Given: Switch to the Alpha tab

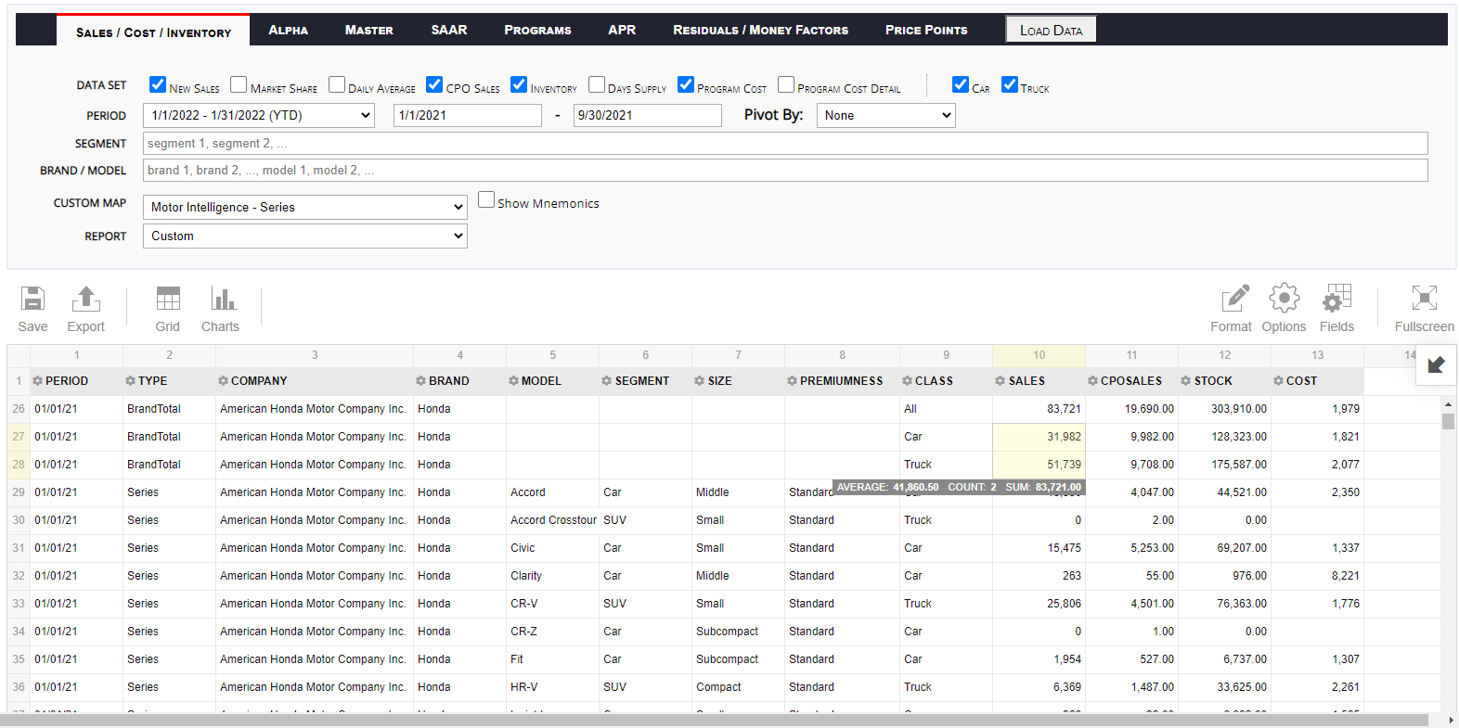Looking at the screenshot, I should click(289, 30).
